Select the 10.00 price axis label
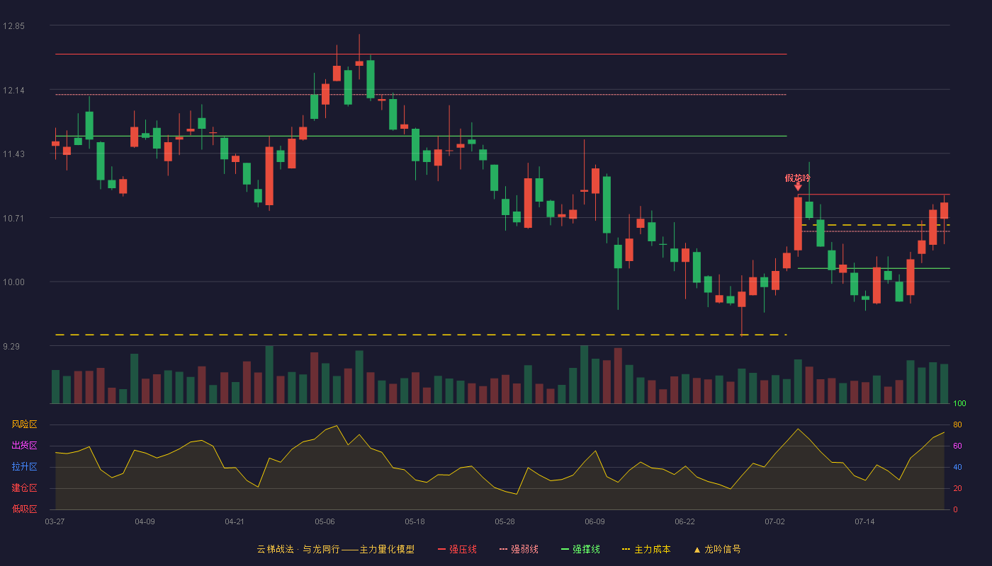992x566 pixels. tap(13, 282)
